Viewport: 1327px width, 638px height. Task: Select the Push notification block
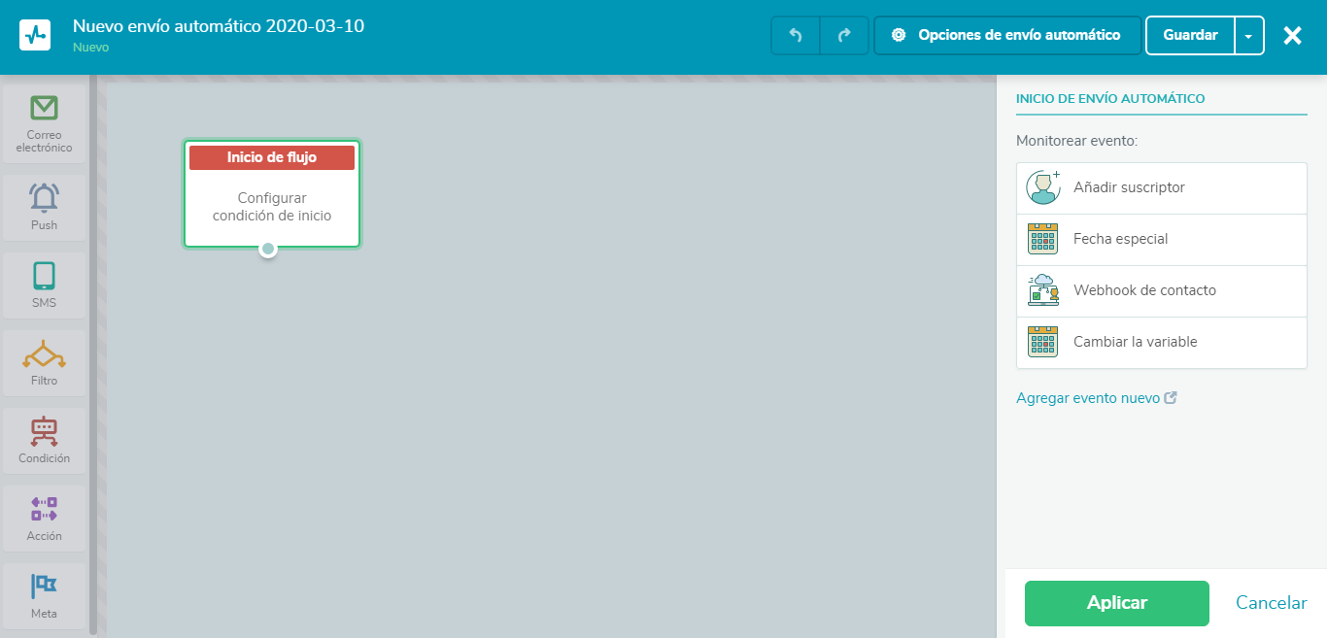point(44,208)
